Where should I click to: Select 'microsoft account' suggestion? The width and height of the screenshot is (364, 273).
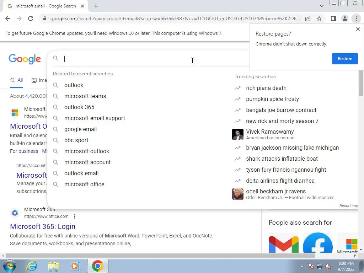[87, 162]
